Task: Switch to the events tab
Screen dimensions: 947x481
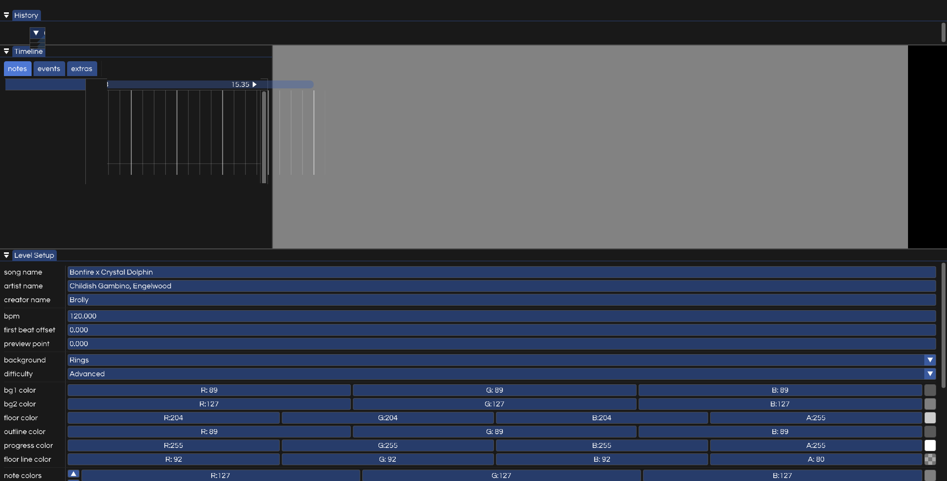Action: click(49, 69)
